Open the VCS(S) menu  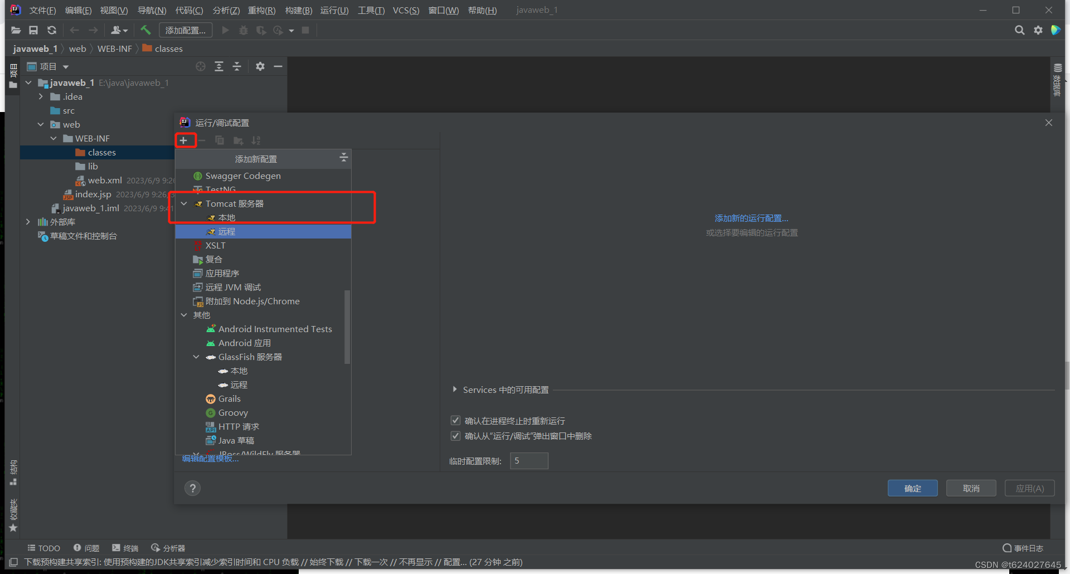click(406, 10)
